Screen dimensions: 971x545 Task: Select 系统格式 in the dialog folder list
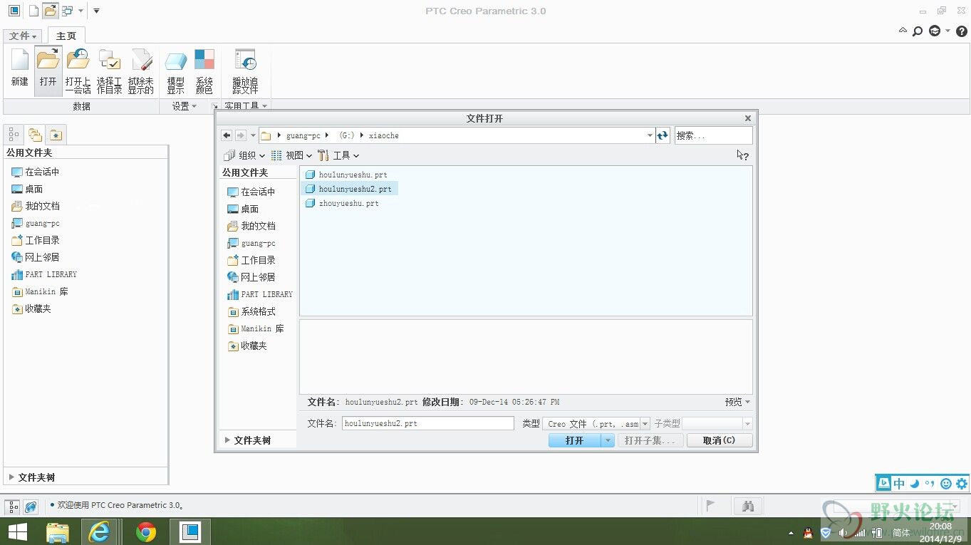pyautogui.click(x=251, y=311)
